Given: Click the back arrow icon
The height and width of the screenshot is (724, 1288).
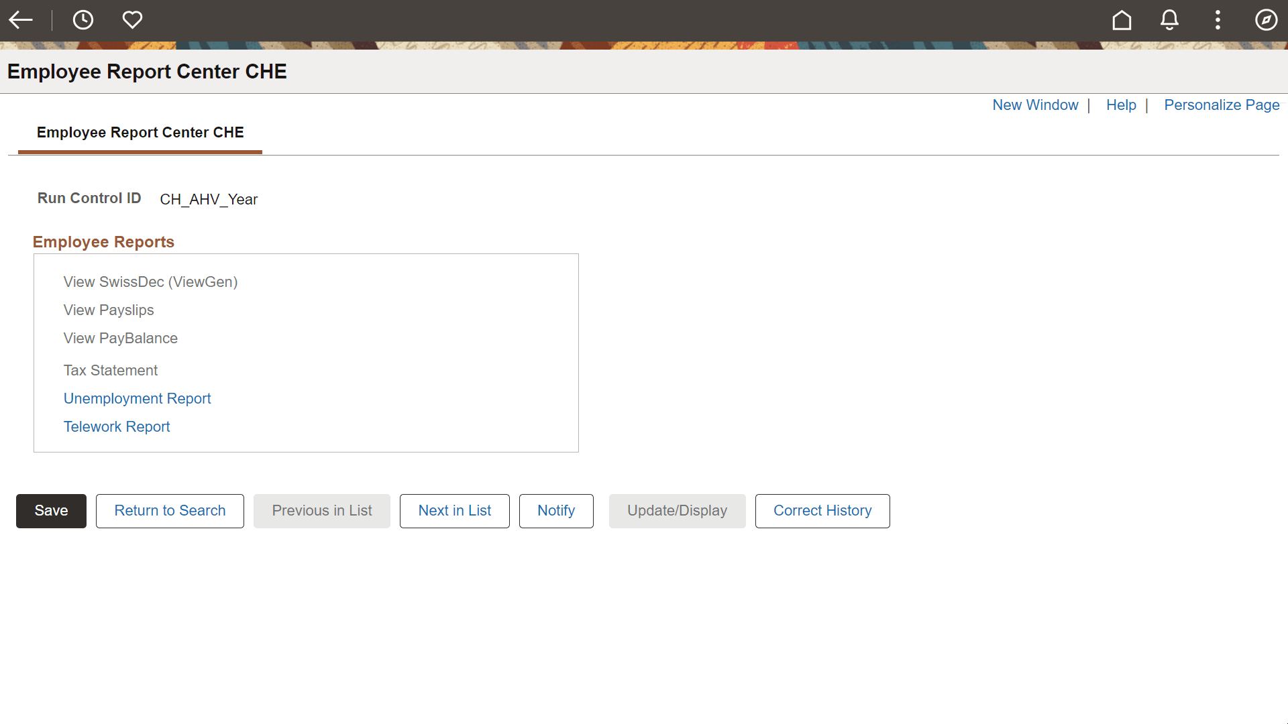Looking at the screenshot, I should (x=21, y=20).
